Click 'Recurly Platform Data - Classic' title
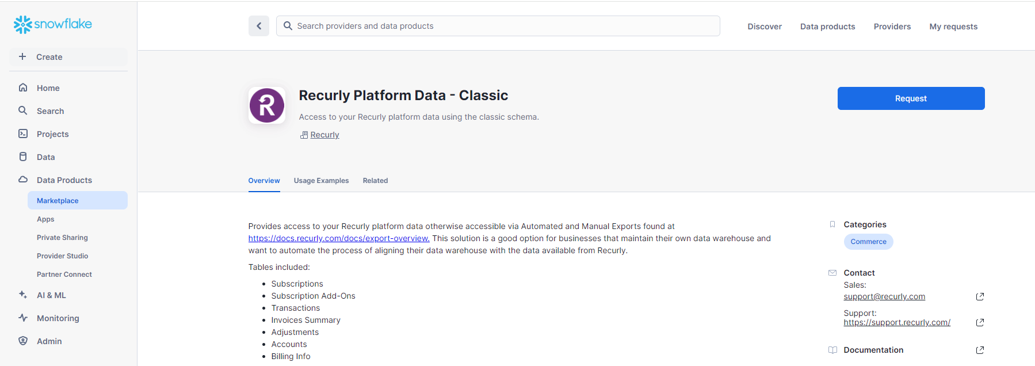Image resolution: width=1035 pixels, height=366 pixels. click(403, 96)
